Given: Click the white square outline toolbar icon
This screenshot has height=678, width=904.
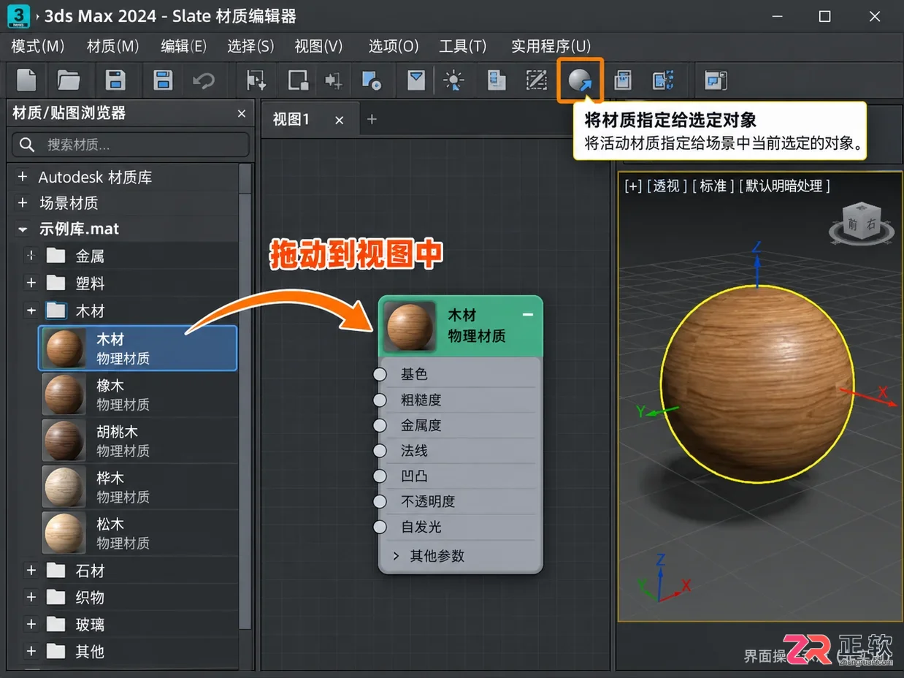Looking at the screenshot, I should point(297,80).
